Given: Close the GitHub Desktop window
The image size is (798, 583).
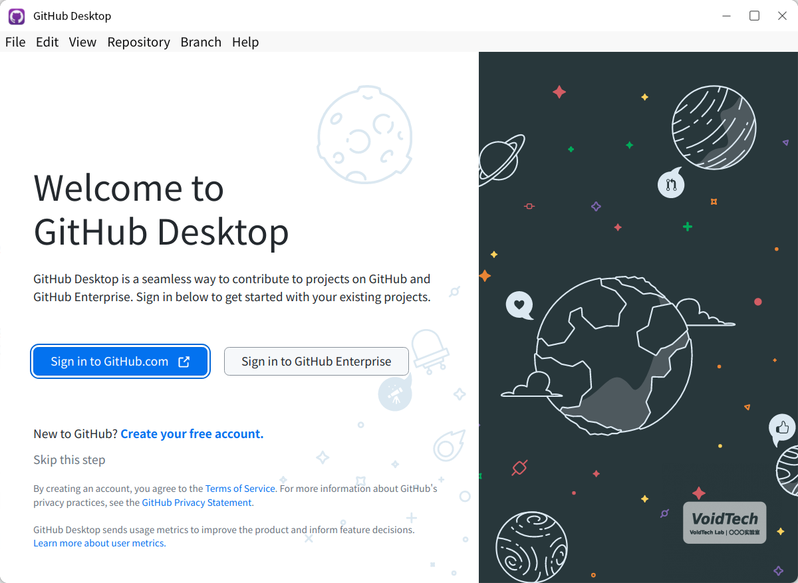Looking at the screenshot, I should tap(783, 16).
